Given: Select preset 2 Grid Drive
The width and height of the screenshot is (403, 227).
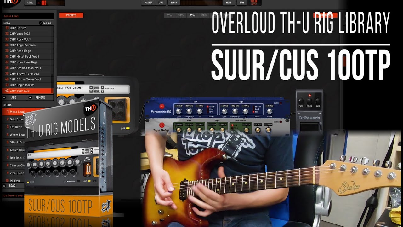Looking at the screenshot, I should [14, 119].
